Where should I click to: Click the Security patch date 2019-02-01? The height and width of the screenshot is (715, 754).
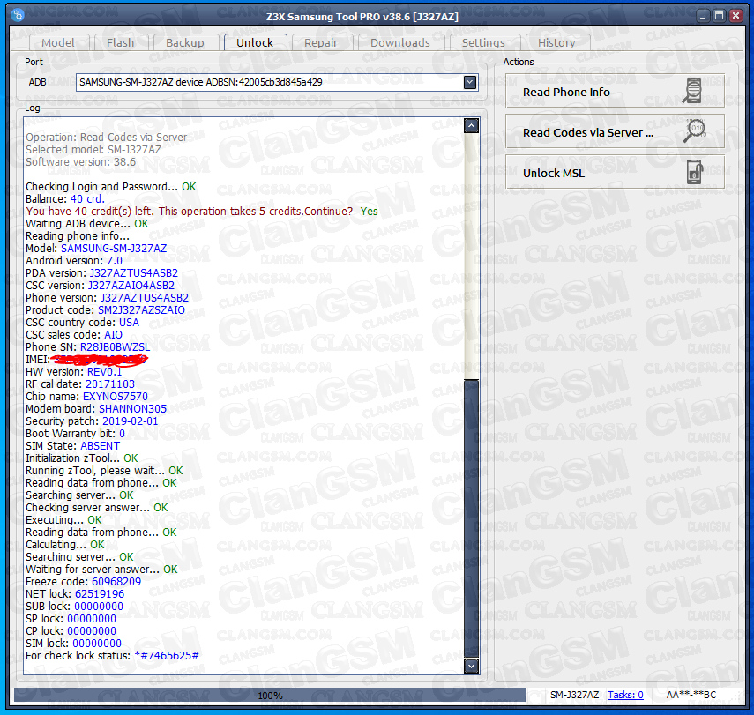click(131, 421)
